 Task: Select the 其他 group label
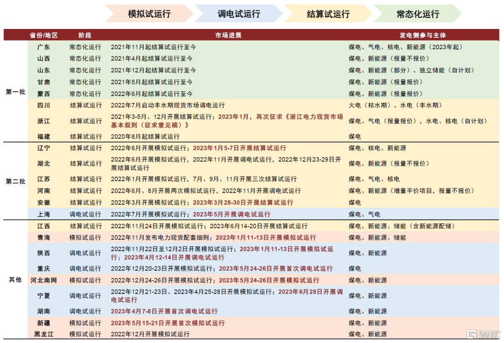15,280
